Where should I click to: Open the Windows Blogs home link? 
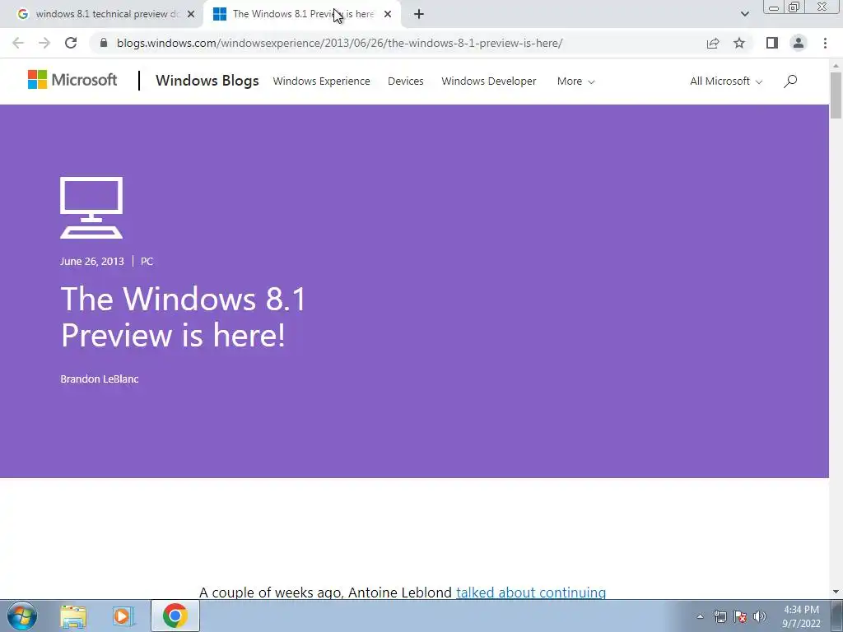coord(207,81)
